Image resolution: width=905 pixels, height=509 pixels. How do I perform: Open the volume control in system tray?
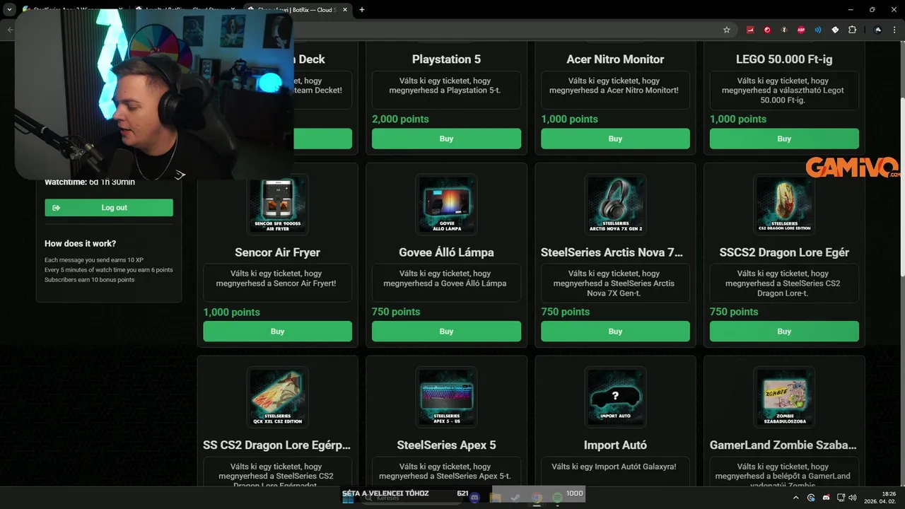point(852,498)
